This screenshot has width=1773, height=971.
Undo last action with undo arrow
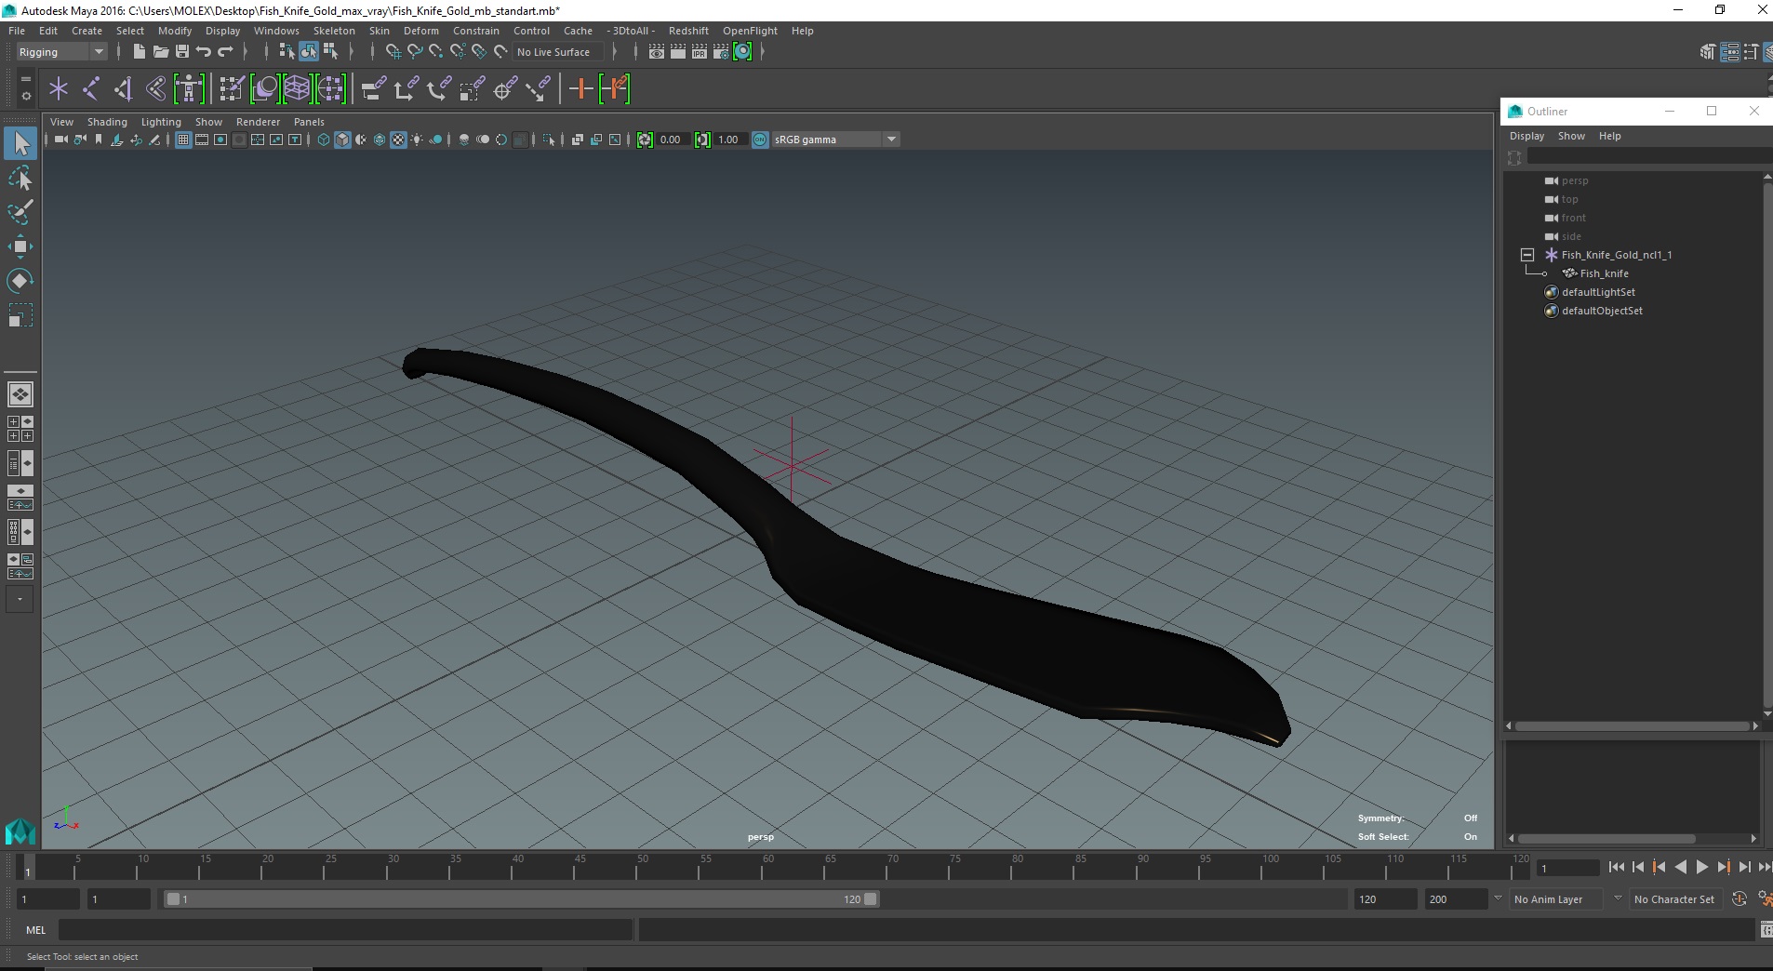[204, 52]
